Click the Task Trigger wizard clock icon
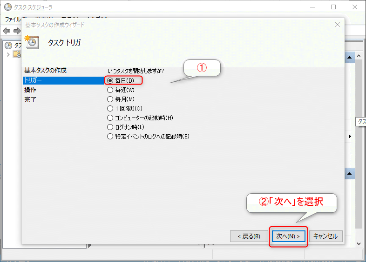366x262 pixels. (32, 42)
